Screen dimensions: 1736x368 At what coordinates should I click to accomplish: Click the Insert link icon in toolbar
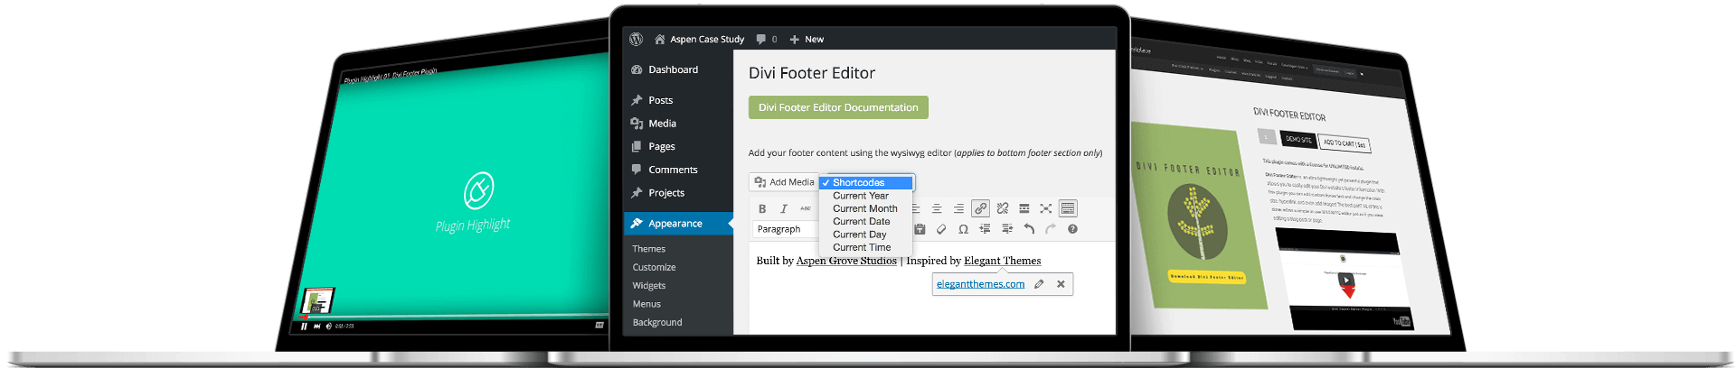point(980,208)
